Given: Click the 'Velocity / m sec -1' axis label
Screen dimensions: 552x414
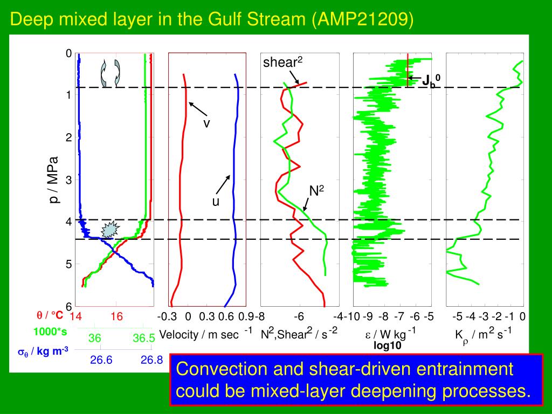Looking at the screenshot, I should tap(205, 333).
